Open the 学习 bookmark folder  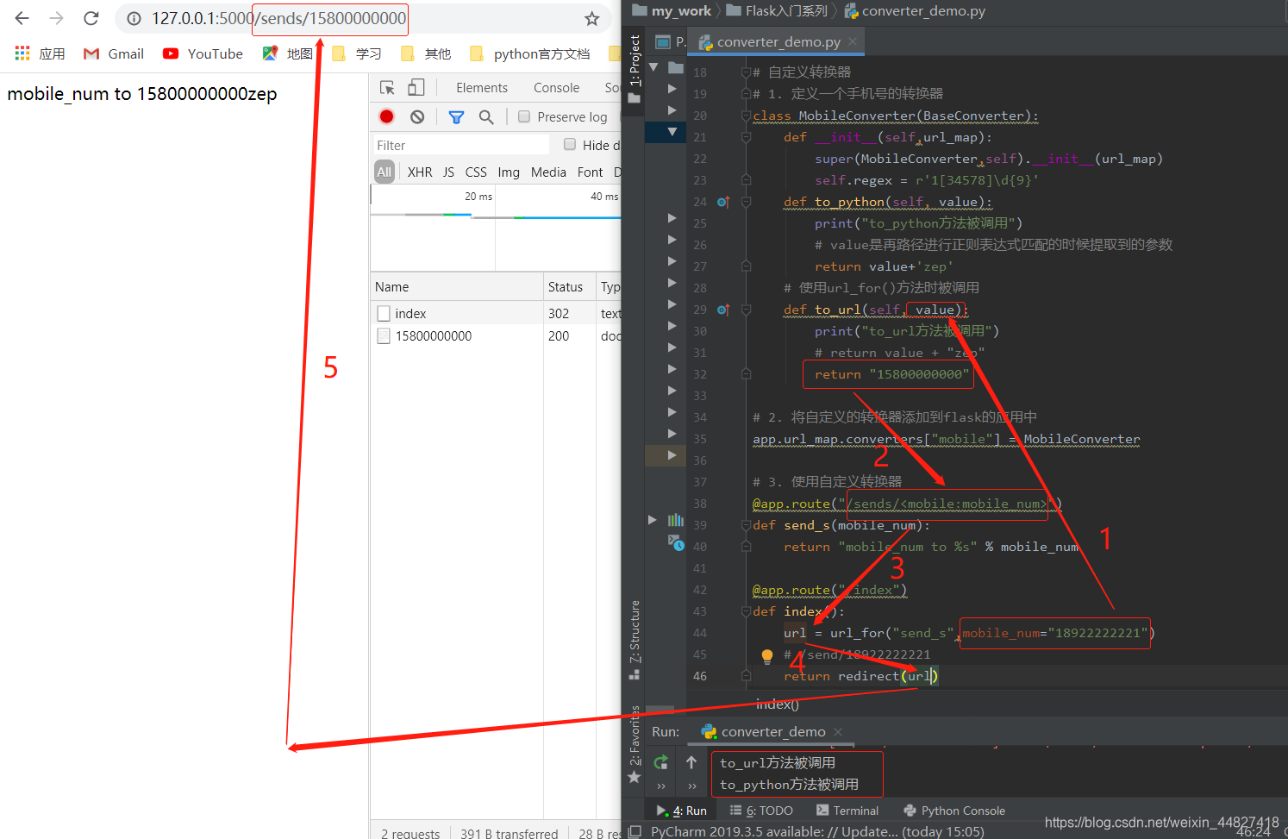pyautogui.click(x=356, y=53)
